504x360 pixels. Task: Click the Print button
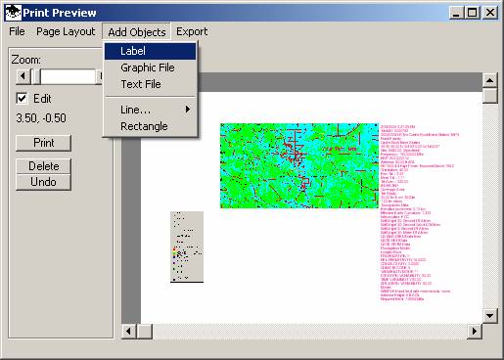pos(43,143)
